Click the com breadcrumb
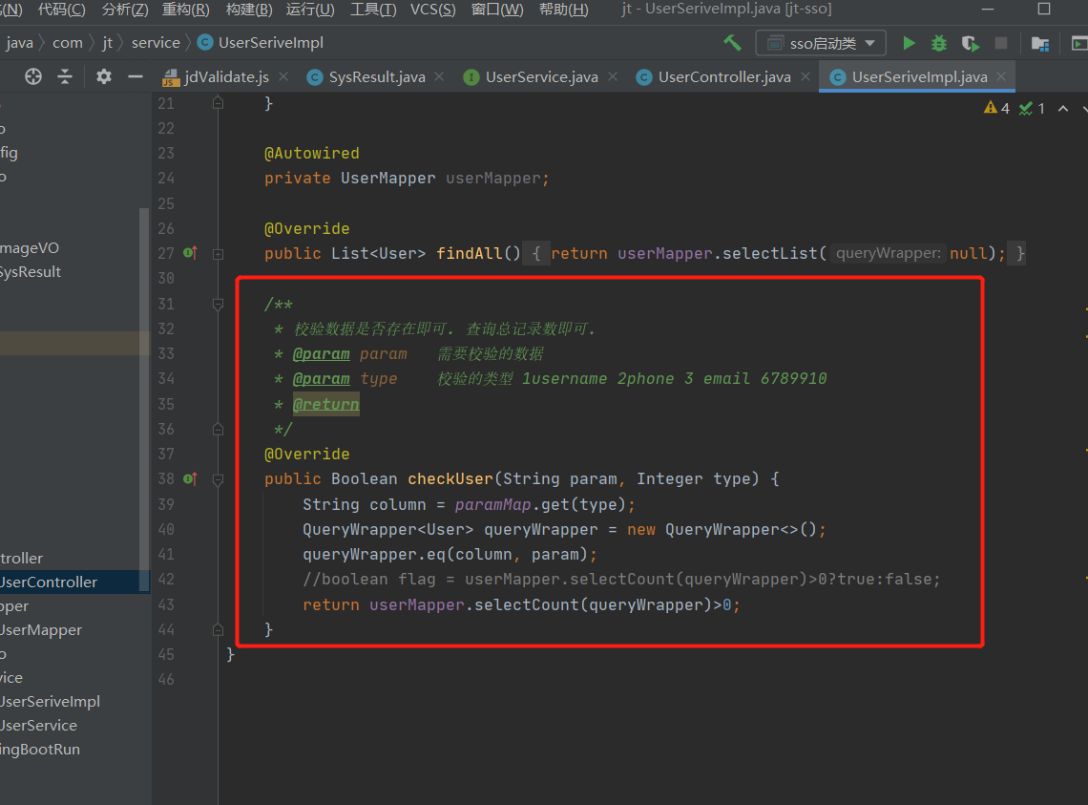1088x805 pixels. 68,43
